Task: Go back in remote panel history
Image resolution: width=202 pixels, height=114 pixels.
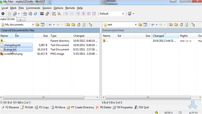Action: (x=153, y=25)
